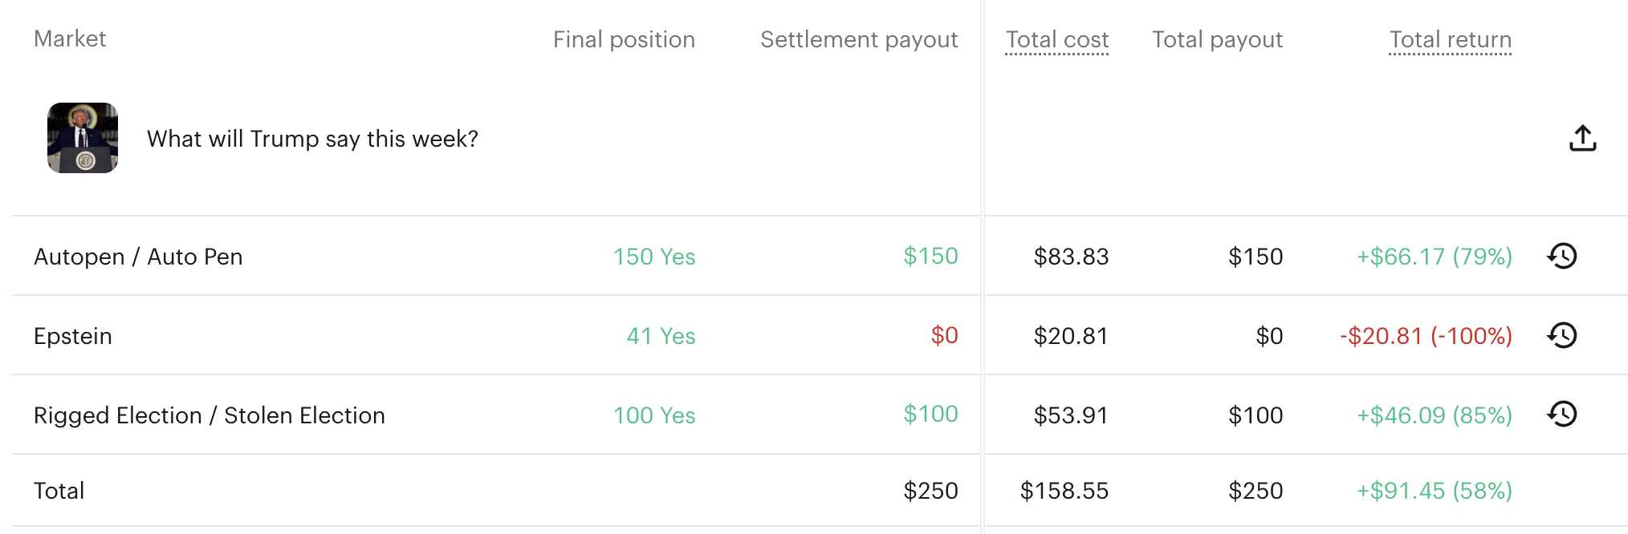Click the Total payout column header
The image size is (1628, 534).
1217,39
